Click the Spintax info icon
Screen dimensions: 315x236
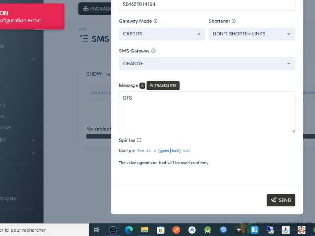point(139,140)
